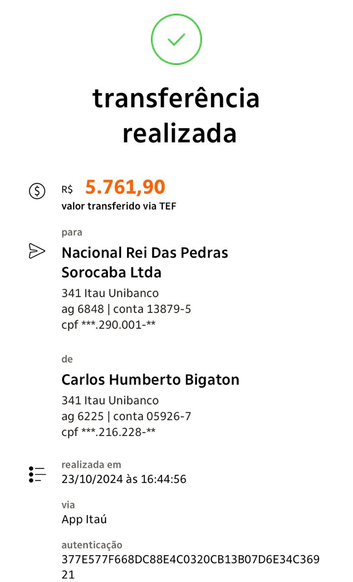
Task: Open sender Carlos Humberto Bigaton
Action: click(x=150, y=380)
